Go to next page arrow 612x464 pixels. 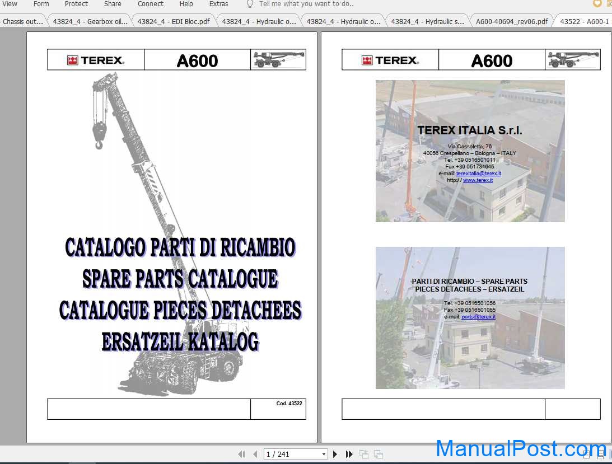click(335, 454)
